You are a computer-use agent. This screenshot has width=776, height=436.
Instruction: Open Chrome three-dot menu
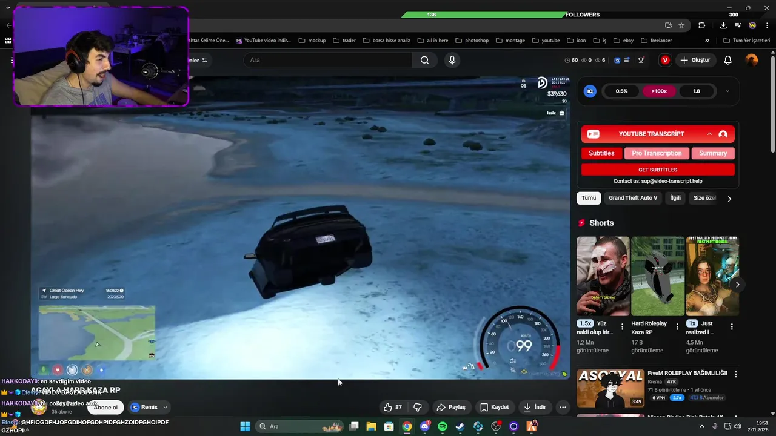point(767,25)
